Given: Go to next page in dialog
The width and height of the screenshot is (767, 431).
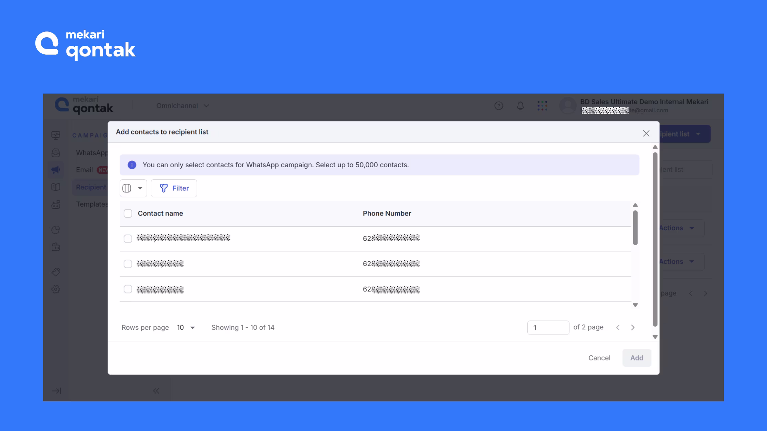Looking at the screenshot, I should [x=633, y=327].
